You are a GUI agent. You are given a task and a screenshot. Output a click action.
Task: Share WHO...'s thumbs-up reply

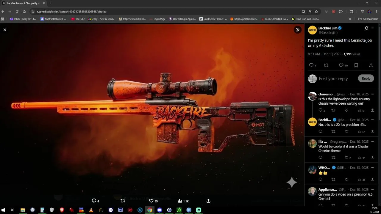coord(372,180)
